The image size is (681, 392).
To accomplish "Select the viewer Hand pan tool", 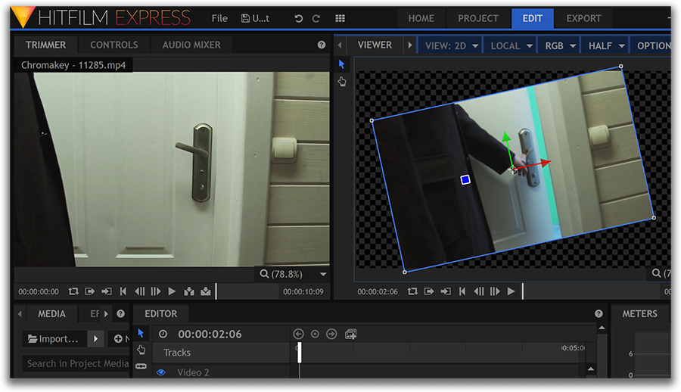I will [342, 81].
